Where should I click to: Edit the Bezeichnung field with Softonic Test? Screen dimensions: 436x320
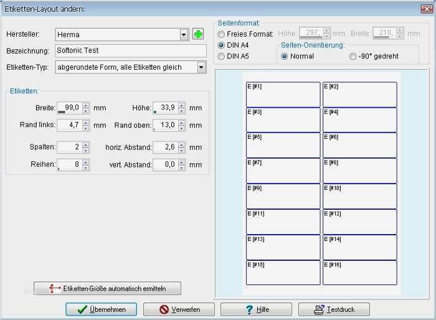tap(131, 50)
